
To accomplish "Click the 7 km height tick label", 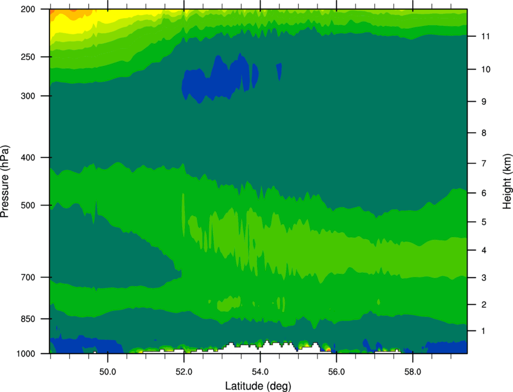I will (x=484, y=163).
